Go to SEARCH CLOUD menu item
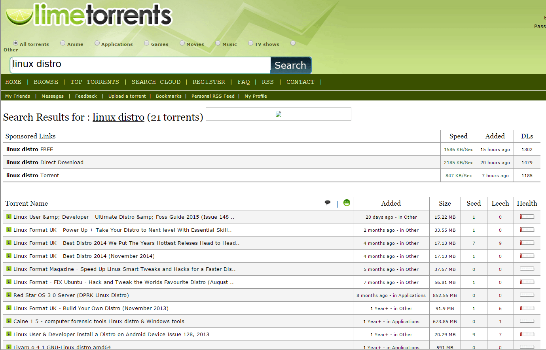Screen dimensions: 546x350 tap(156, 82)
